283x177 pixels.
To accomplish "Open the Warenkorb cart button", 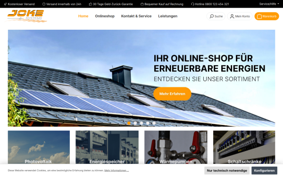I will (266, 16).
